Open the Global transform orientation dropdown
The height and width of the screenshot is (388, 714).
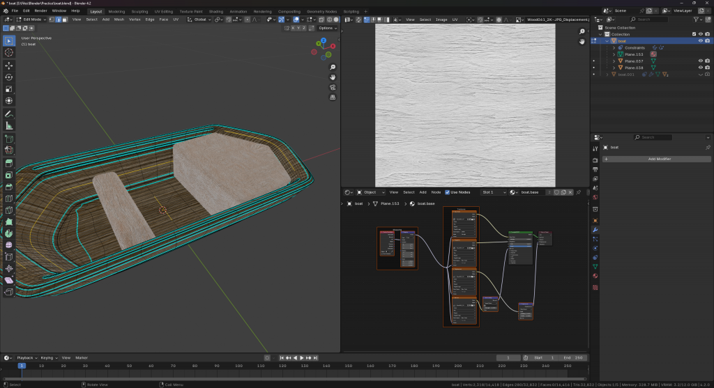point(198,20)
